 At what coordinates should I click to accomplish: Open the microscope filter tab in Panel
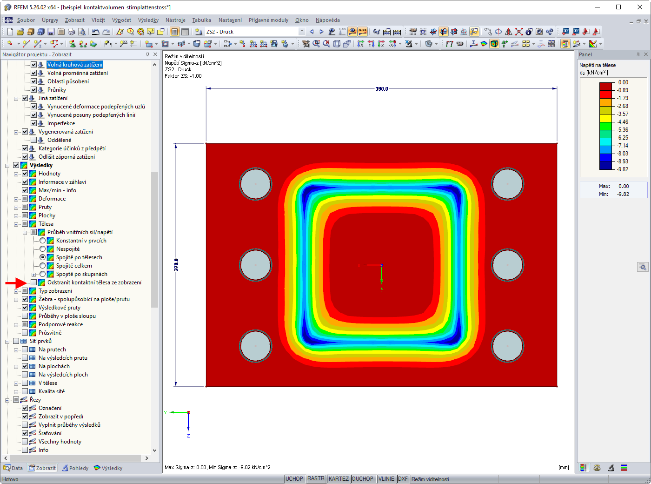pos(611,468)
